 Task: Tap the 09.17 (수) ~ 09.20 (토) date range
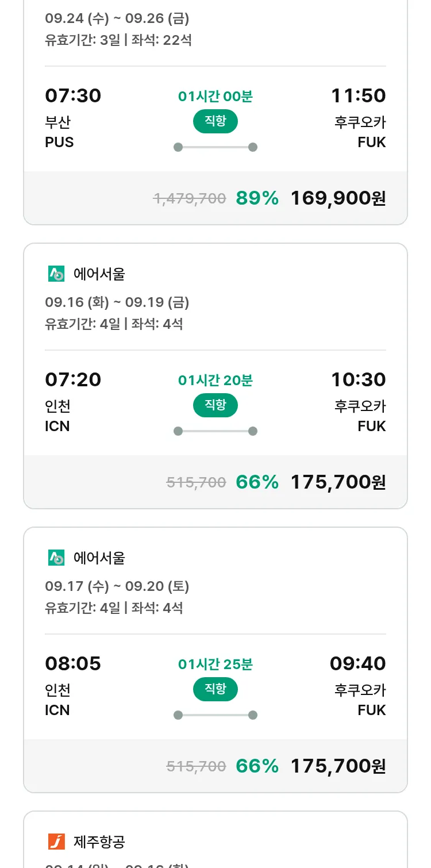coord(117,586)
